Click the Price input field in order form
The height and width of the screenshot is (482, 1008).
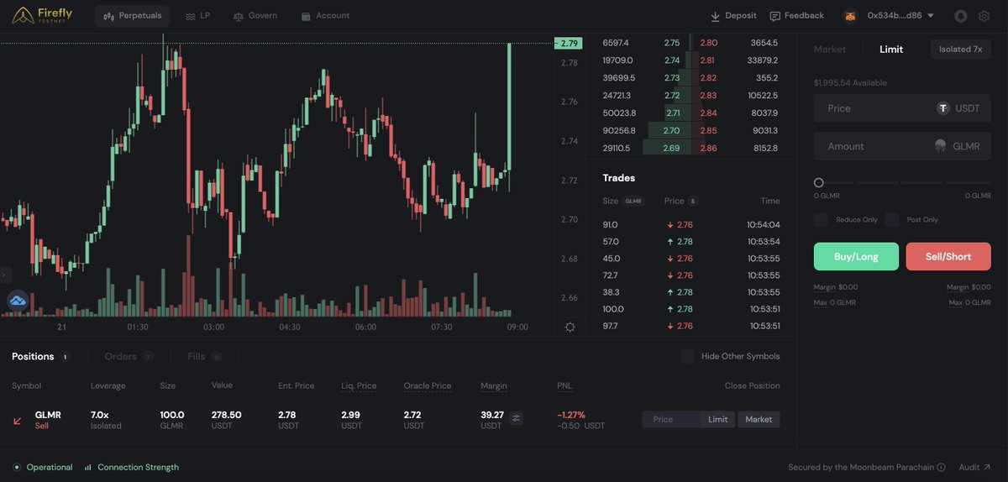click(902, 108)
